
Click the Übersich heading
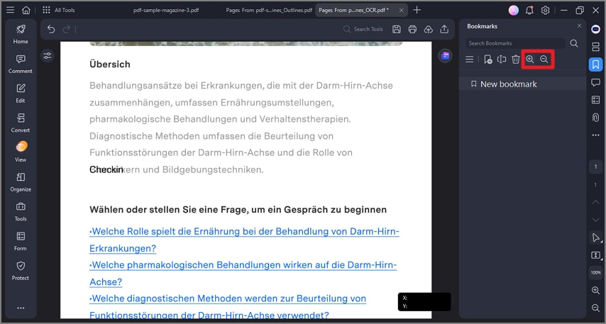110,64
